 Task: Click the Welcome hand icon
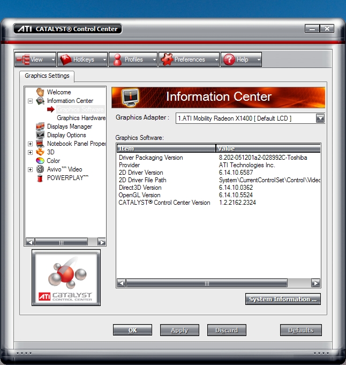point(40,92)
